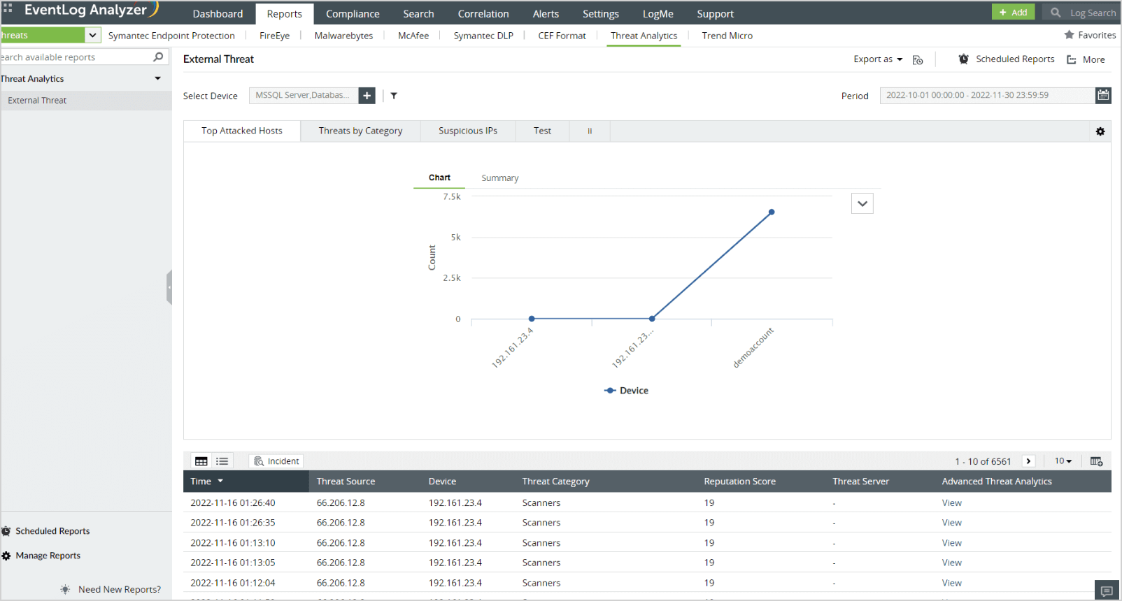Toggle the Device series in chart legend
This screenshot has width=1122, height=601.
(x=627, y=391)
